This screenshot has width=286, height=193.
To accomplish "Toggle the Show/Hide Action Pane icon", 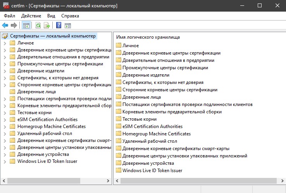I will (68, 26).
